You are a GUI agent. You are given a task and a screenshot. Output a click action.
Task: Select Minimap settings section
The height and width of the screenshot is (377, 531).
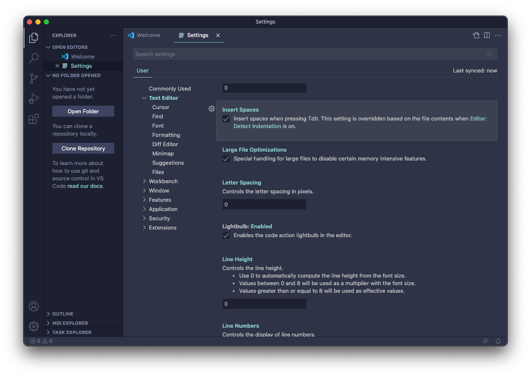coord(163,153)
